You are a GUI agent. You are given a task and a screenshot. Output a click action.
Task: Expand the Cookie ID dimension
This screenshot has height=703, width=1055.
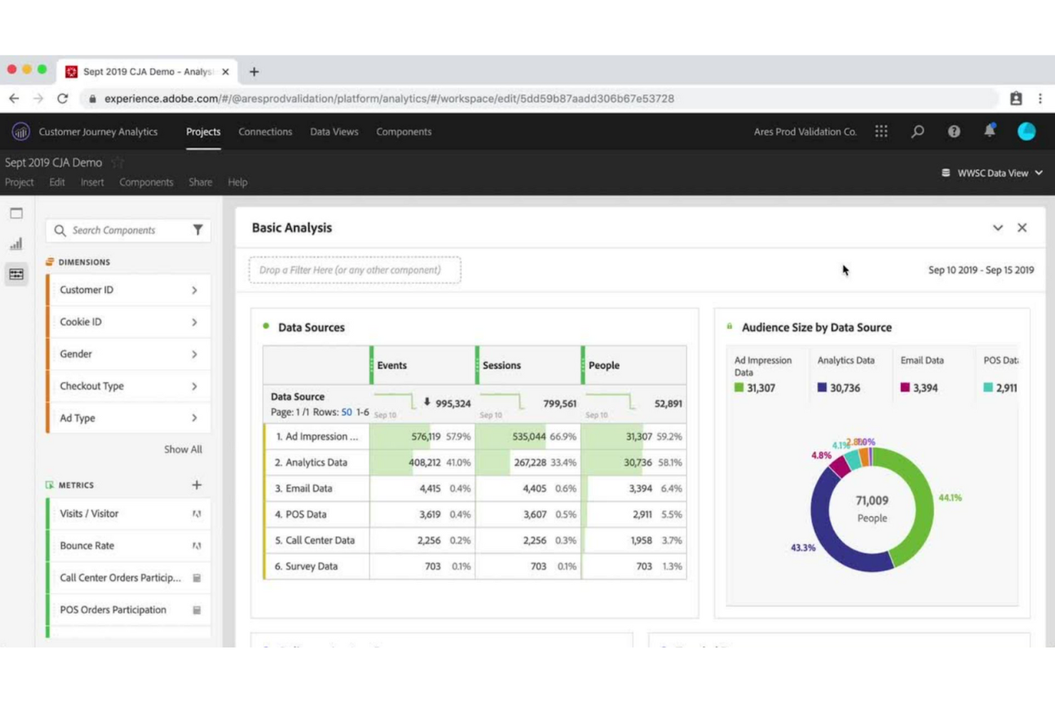click(194, 322)
